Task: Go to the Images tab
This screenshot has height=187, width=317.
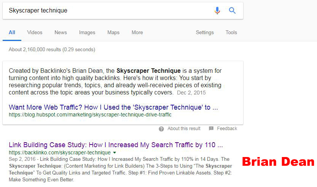Action: (87, 33)
